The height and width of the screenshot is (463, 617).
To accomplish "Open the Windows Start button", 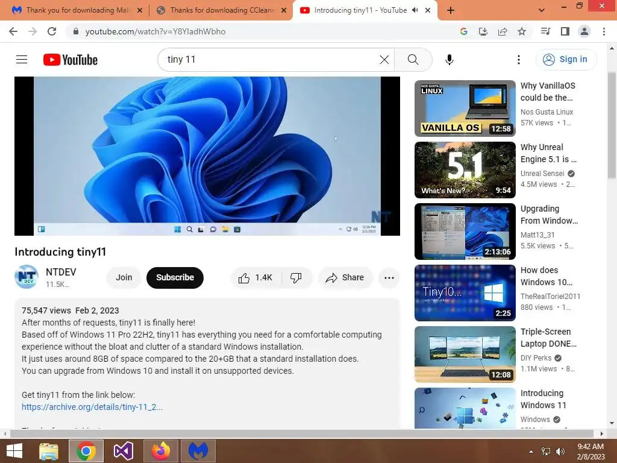I will pyautogui.click(x=14, y=451).
